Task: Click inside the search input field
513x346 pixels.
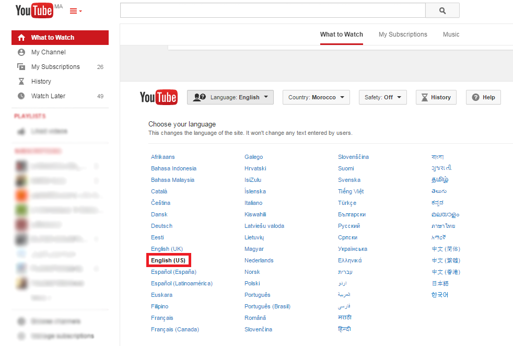Action: (x=273, y=10)
